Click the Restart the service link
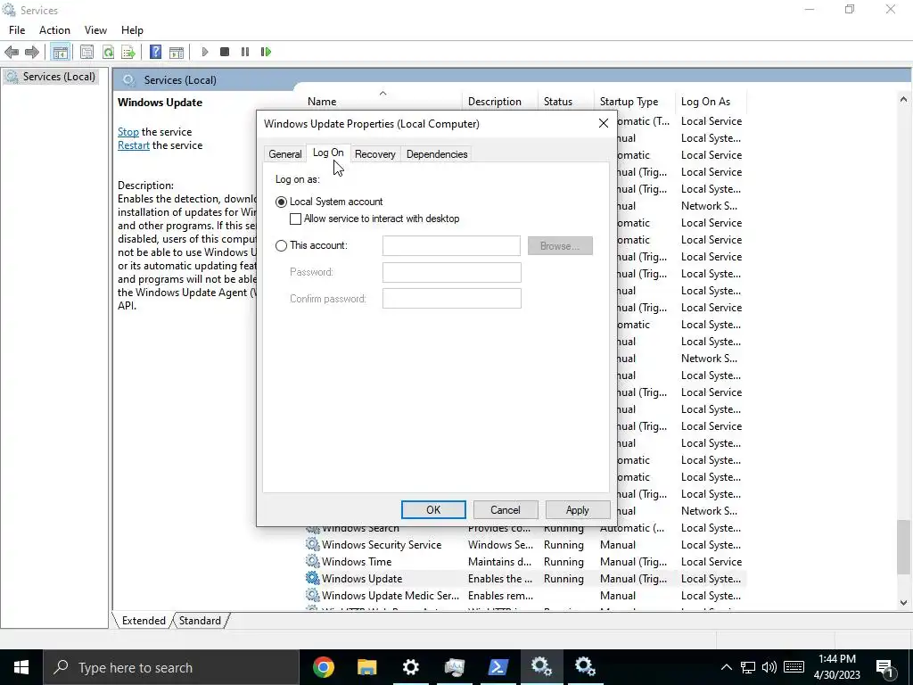 pos(134,145)
